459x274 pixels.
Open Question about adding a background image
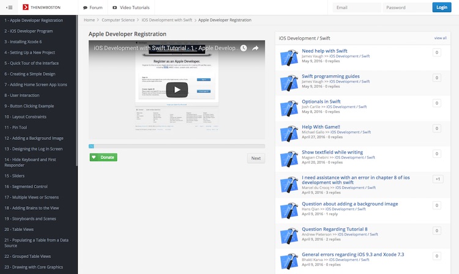350,204
